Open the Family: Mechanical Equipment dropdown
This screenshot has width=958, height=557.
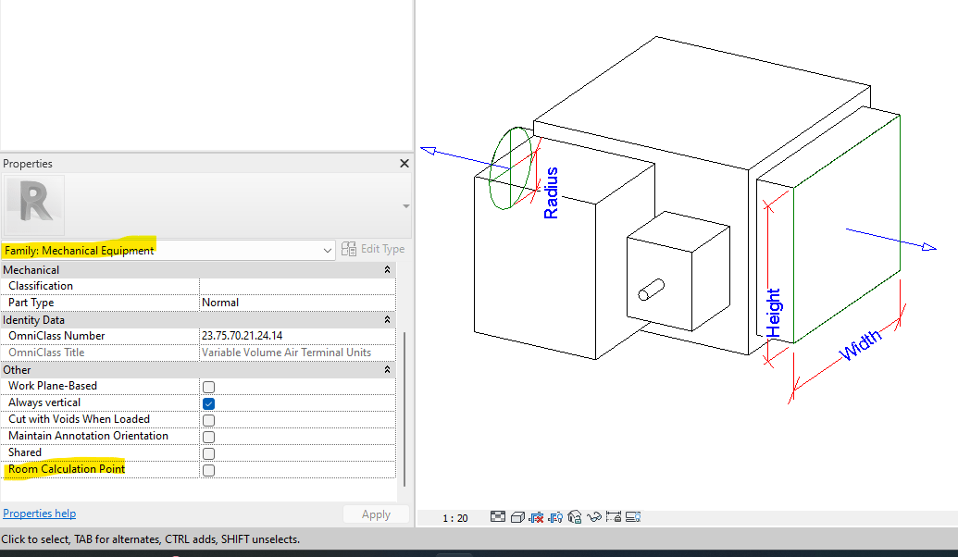(x=327, y=249)
